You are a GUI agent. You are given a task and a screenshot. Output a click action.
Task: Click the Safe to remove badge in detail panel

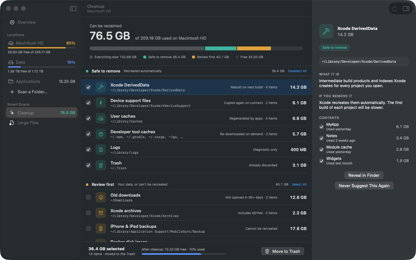point(334,48)
